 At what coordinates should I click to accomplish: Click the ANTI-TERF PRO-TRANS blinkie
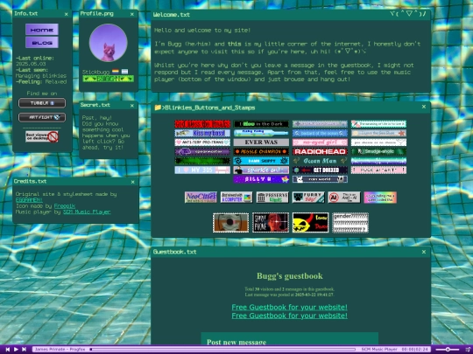point(202,142)
